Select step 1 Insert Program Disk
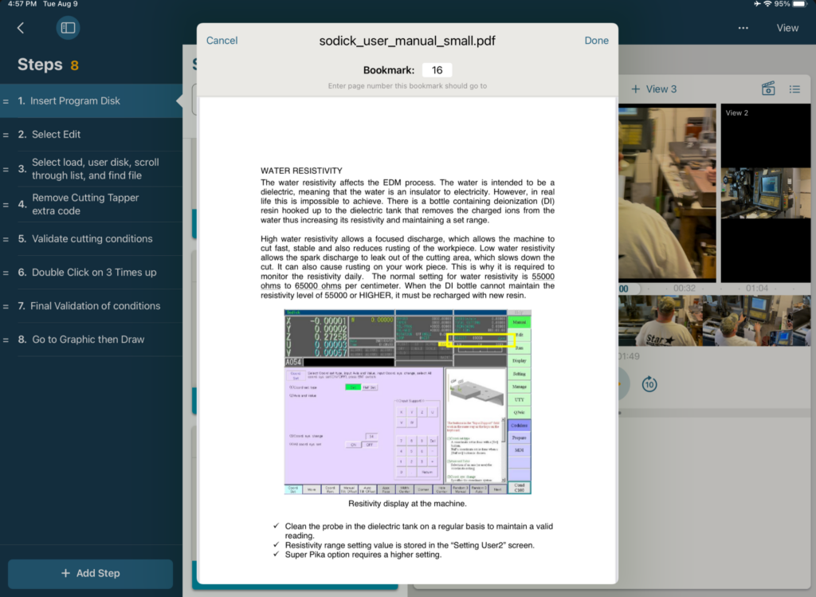This screenshot has height=597, width=816. [91, 101]
